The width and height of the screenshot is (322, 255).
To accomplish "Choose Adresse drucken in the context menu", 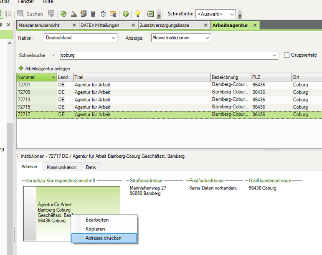I will [x=104, y=238].
